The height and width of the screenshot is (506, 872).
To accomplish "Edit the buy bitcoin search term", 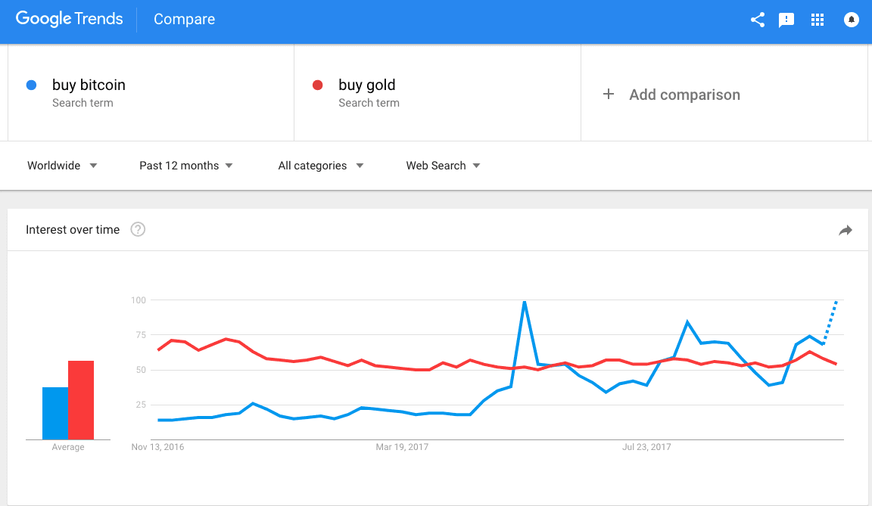I will 89,85.
